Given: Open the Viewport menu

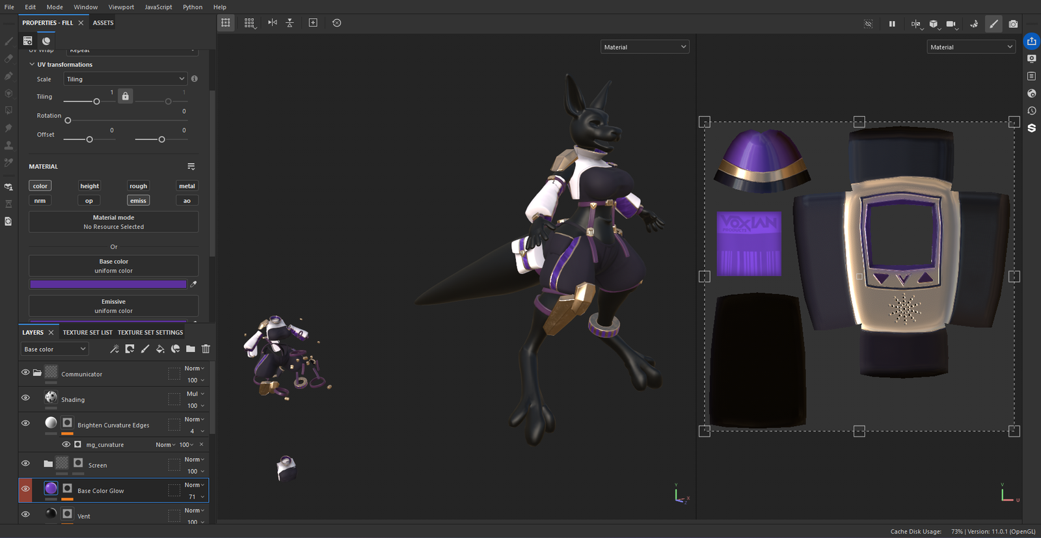Looking at the screenshot, I should [121, 7].
